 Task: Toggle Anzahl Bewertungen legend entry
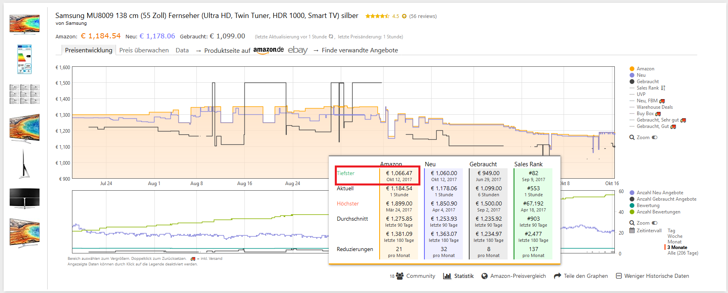pos(655,212)
